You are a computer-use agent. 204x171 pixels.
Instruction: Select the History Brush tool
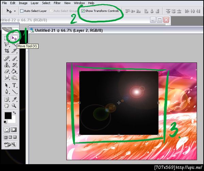[14, 65]
